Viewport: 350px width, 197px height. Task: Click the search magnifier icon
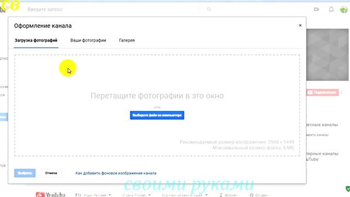(x=209, y=9)
